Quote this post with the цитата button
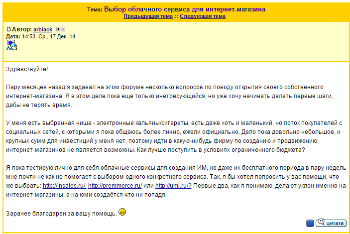 click(331, 223)
